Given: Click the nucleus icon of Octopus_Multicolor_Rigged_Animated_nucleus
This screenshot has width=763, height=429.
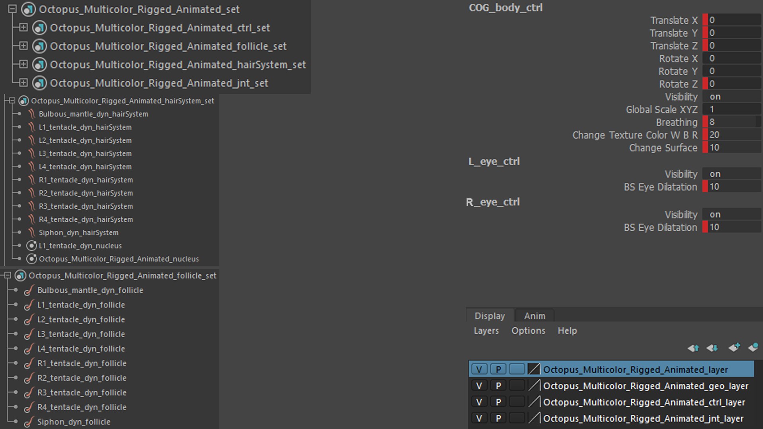Looking at the screenshot, I should click(x=31, y=259).
